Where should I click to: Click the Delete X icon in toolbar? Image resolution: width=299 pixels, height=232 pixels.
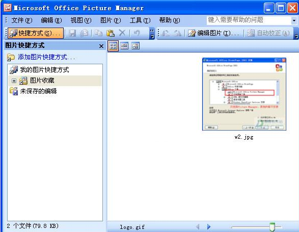tap(122, 33)
